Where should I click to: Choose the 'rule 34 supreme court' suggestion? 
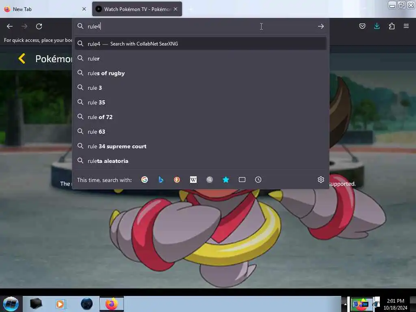201,146
